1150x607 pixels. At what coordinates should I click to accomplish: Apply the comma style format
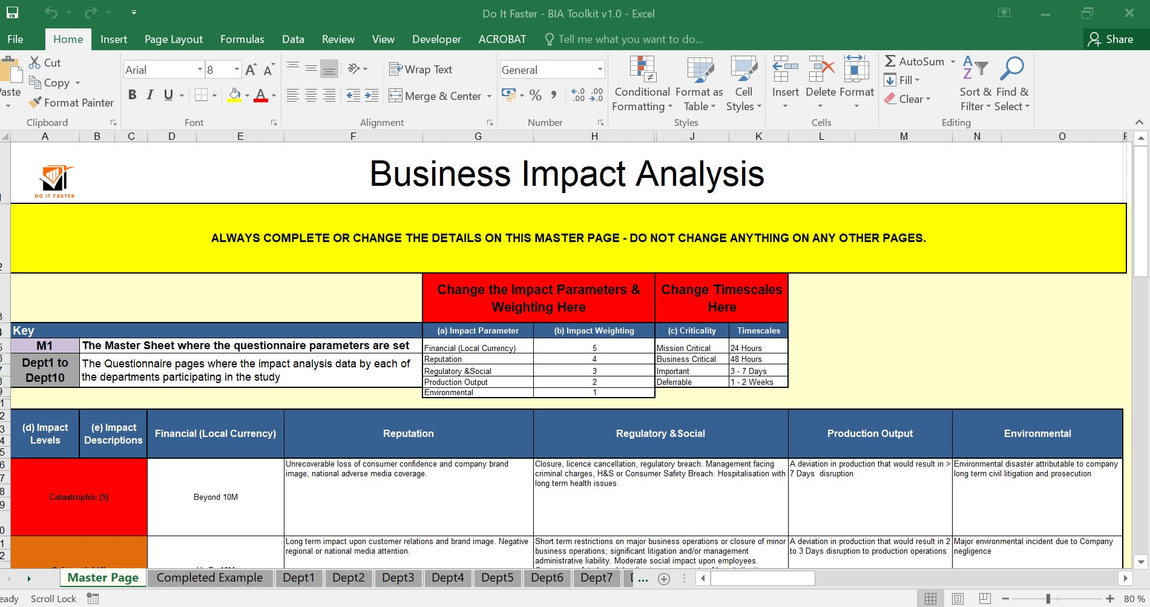coord(554,95)
